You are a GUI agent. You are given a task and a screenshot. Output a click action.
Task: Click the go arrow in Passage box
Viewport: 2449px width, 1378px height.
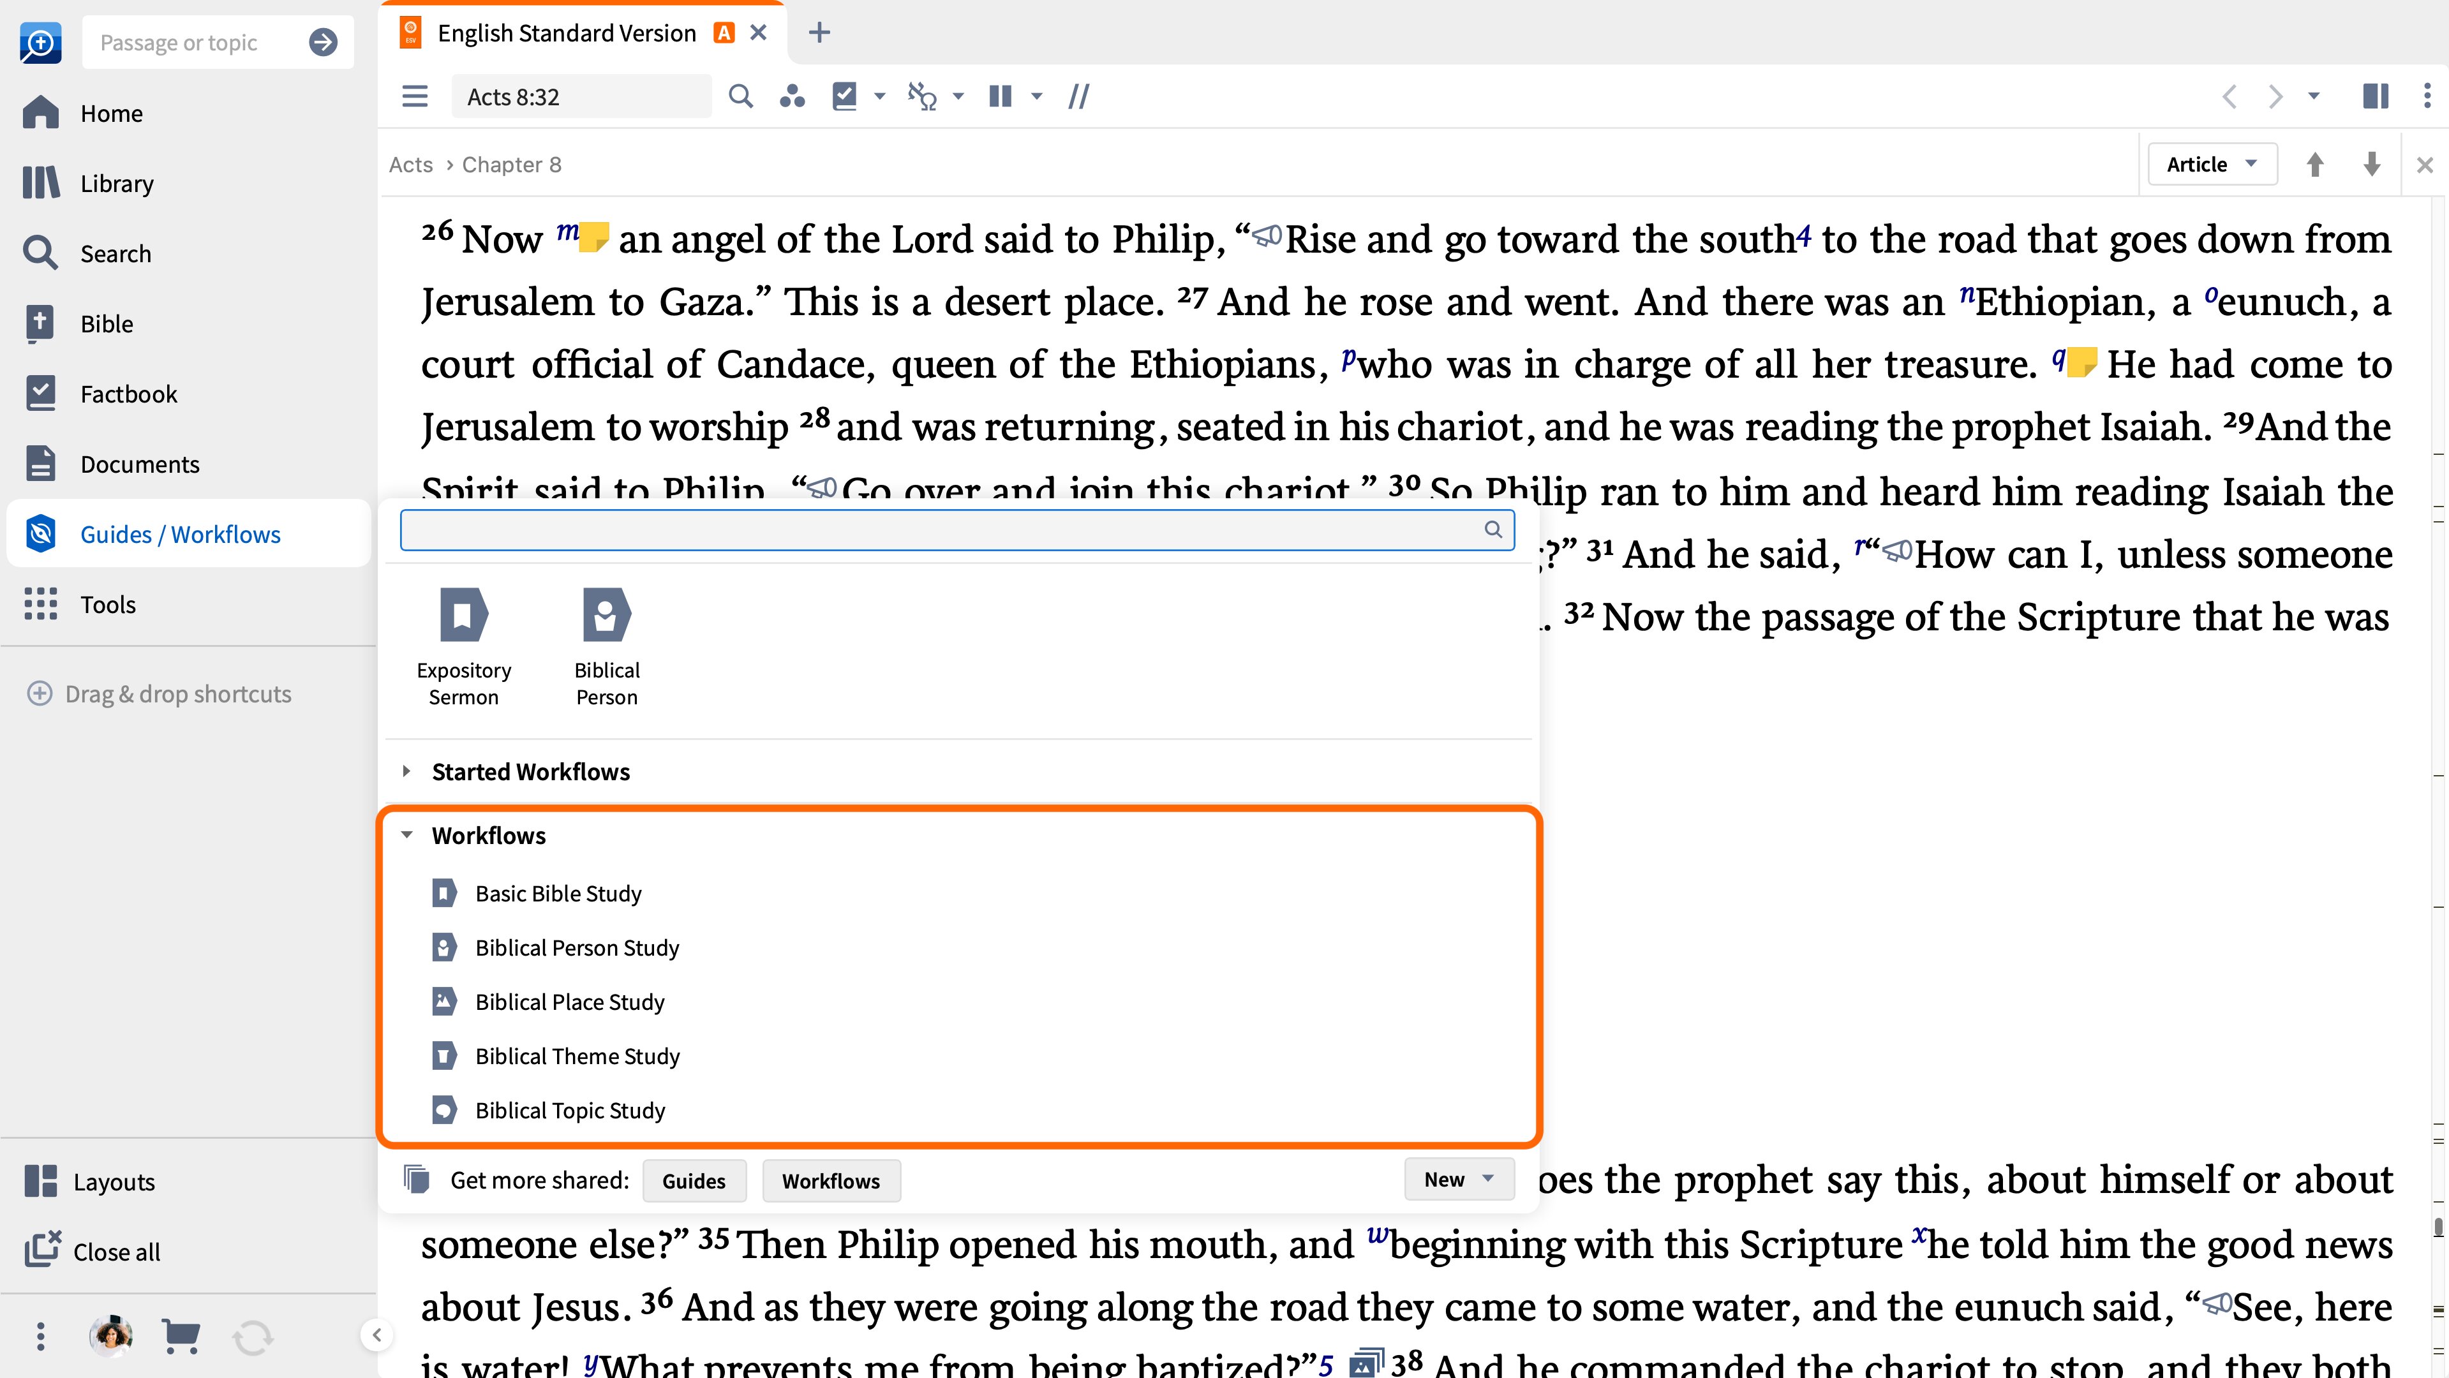324,42
